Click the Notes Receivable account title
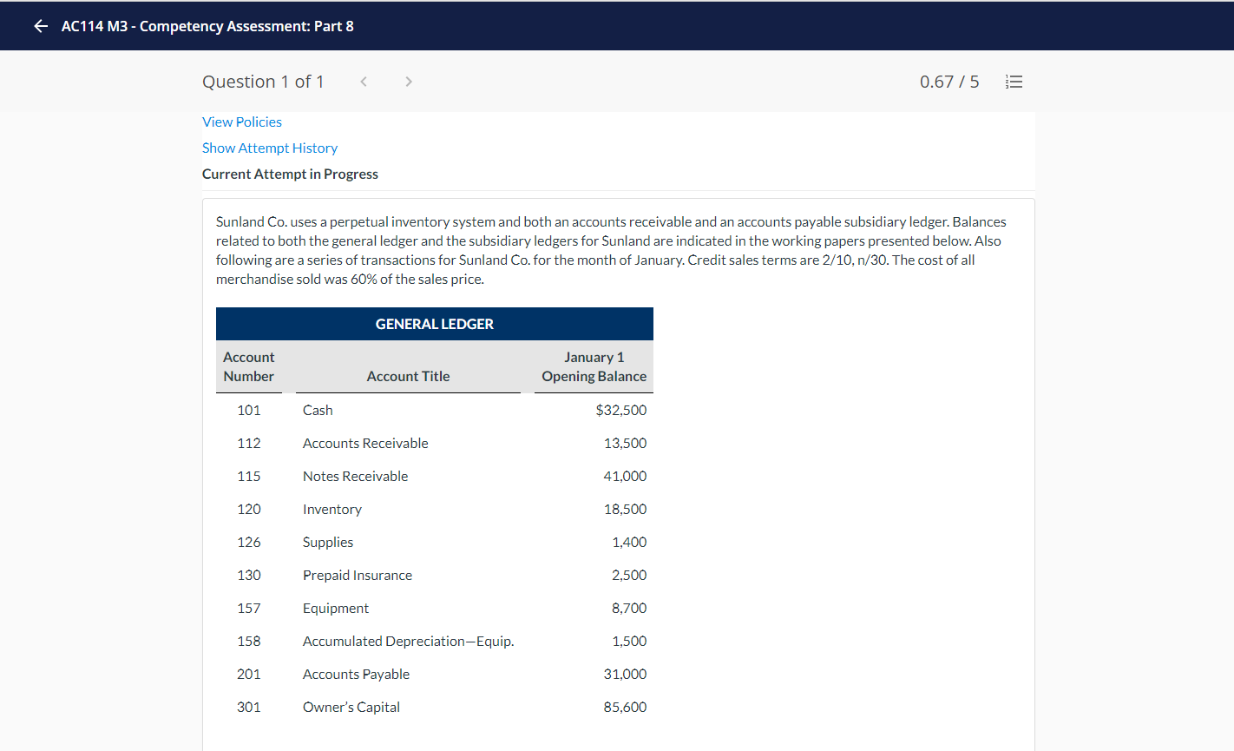This screenshot has width=1234, height=751. 355,476
